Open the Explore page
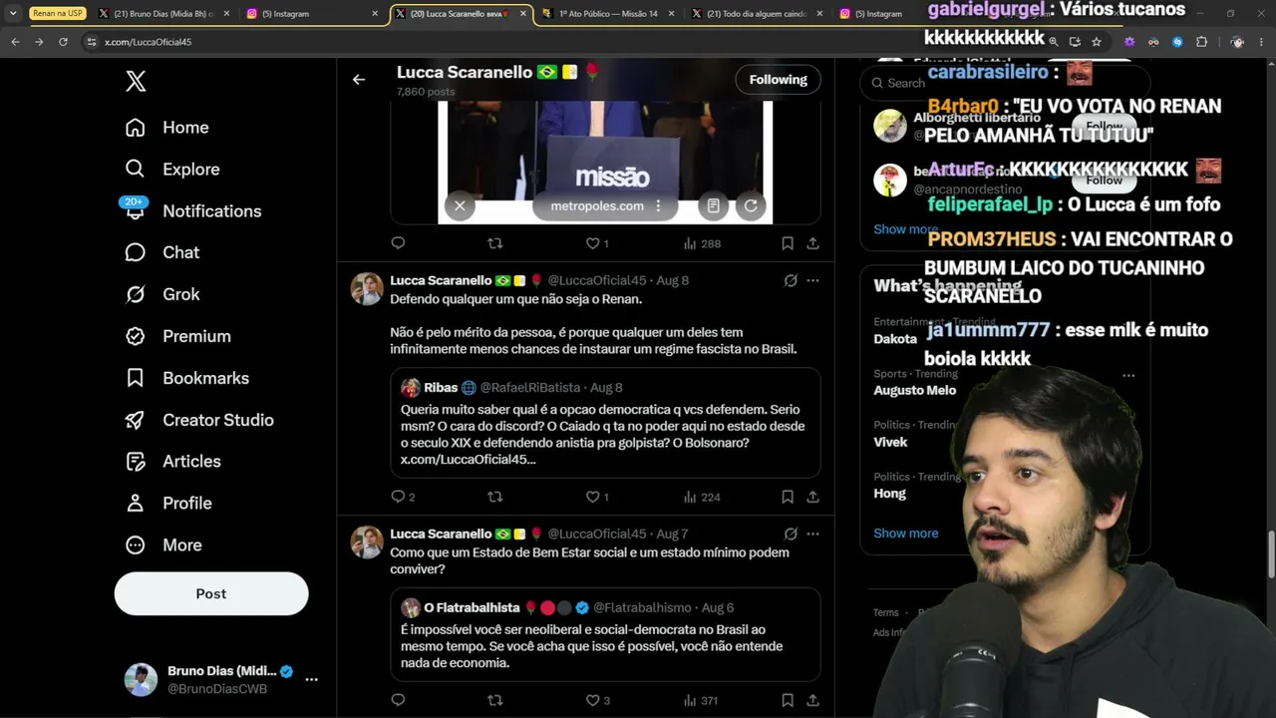Image resolution: width=1276 pixels, height=718 pixels. tap(171, 170)
